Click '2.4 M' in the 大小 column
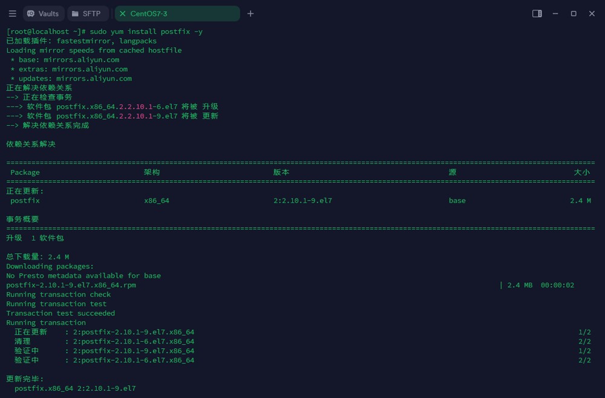 click(580, 201)
